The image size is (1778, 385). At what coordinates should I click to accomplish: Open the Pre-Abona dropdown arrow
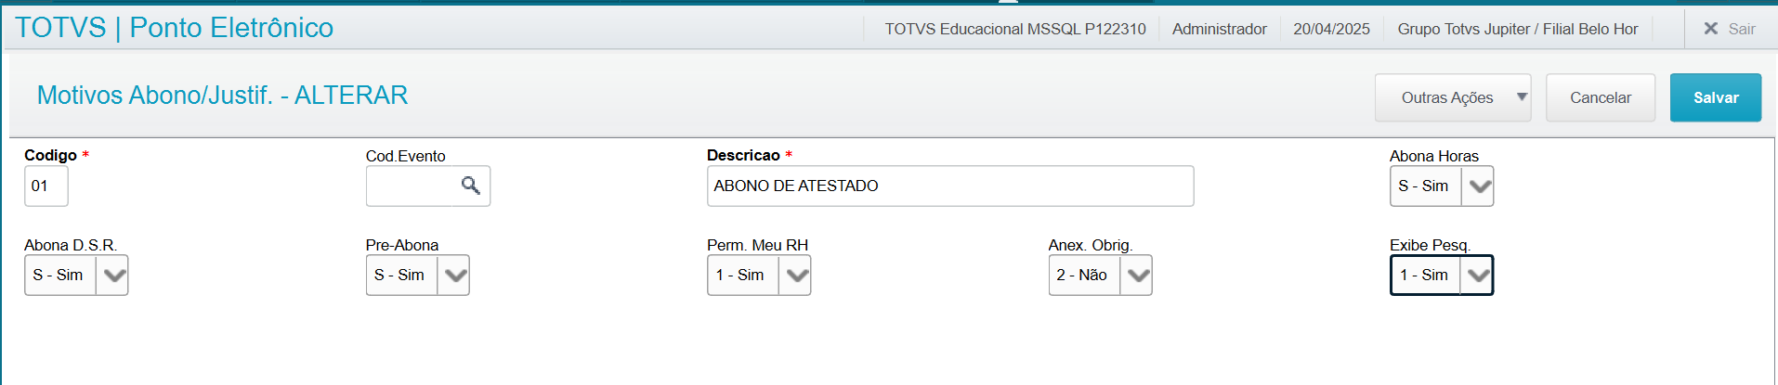453,275
